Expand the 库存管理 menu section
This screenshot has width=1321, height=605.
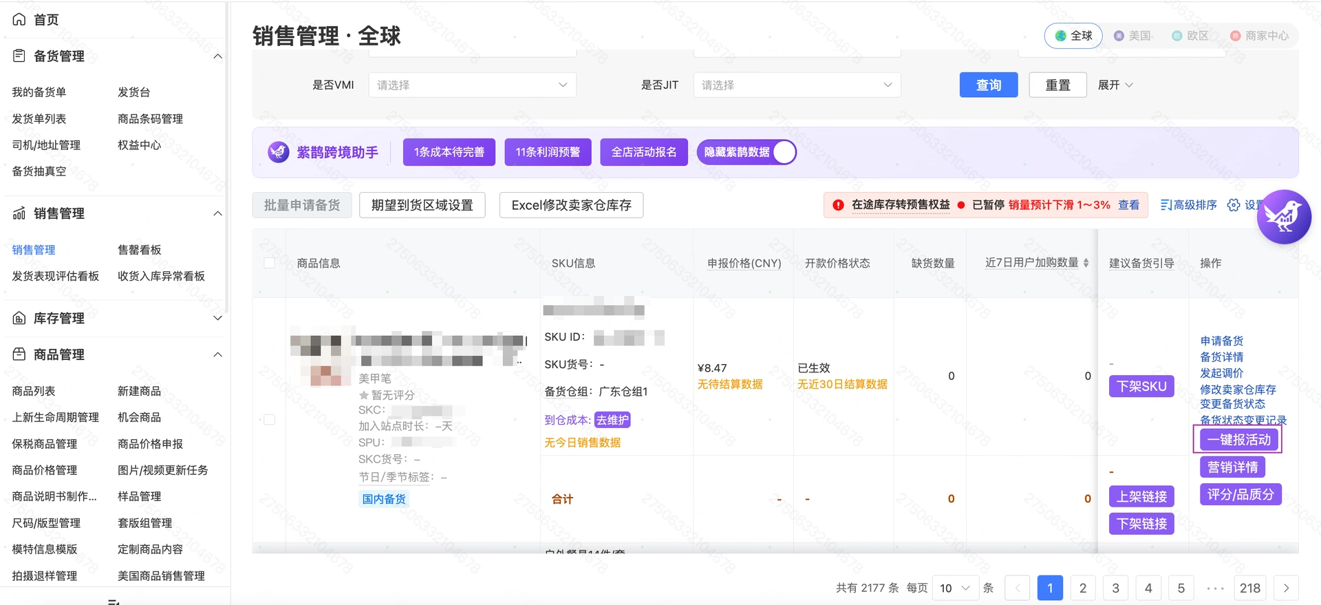217,318
